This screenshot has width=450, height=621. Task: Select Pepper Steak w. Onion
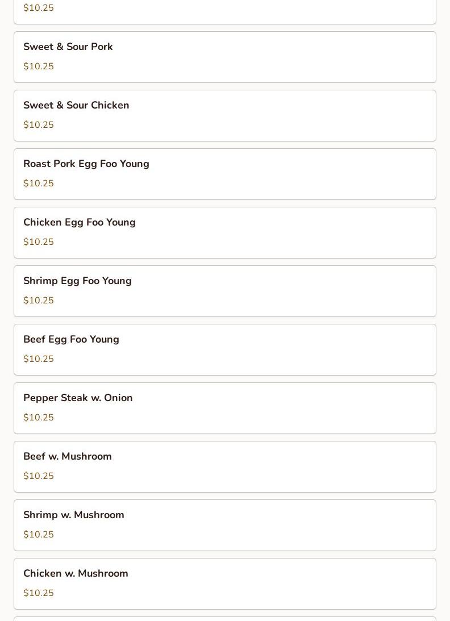coord(225,409)
